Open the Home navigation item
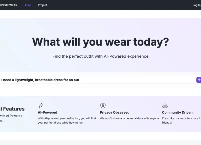 click(27, 5)
